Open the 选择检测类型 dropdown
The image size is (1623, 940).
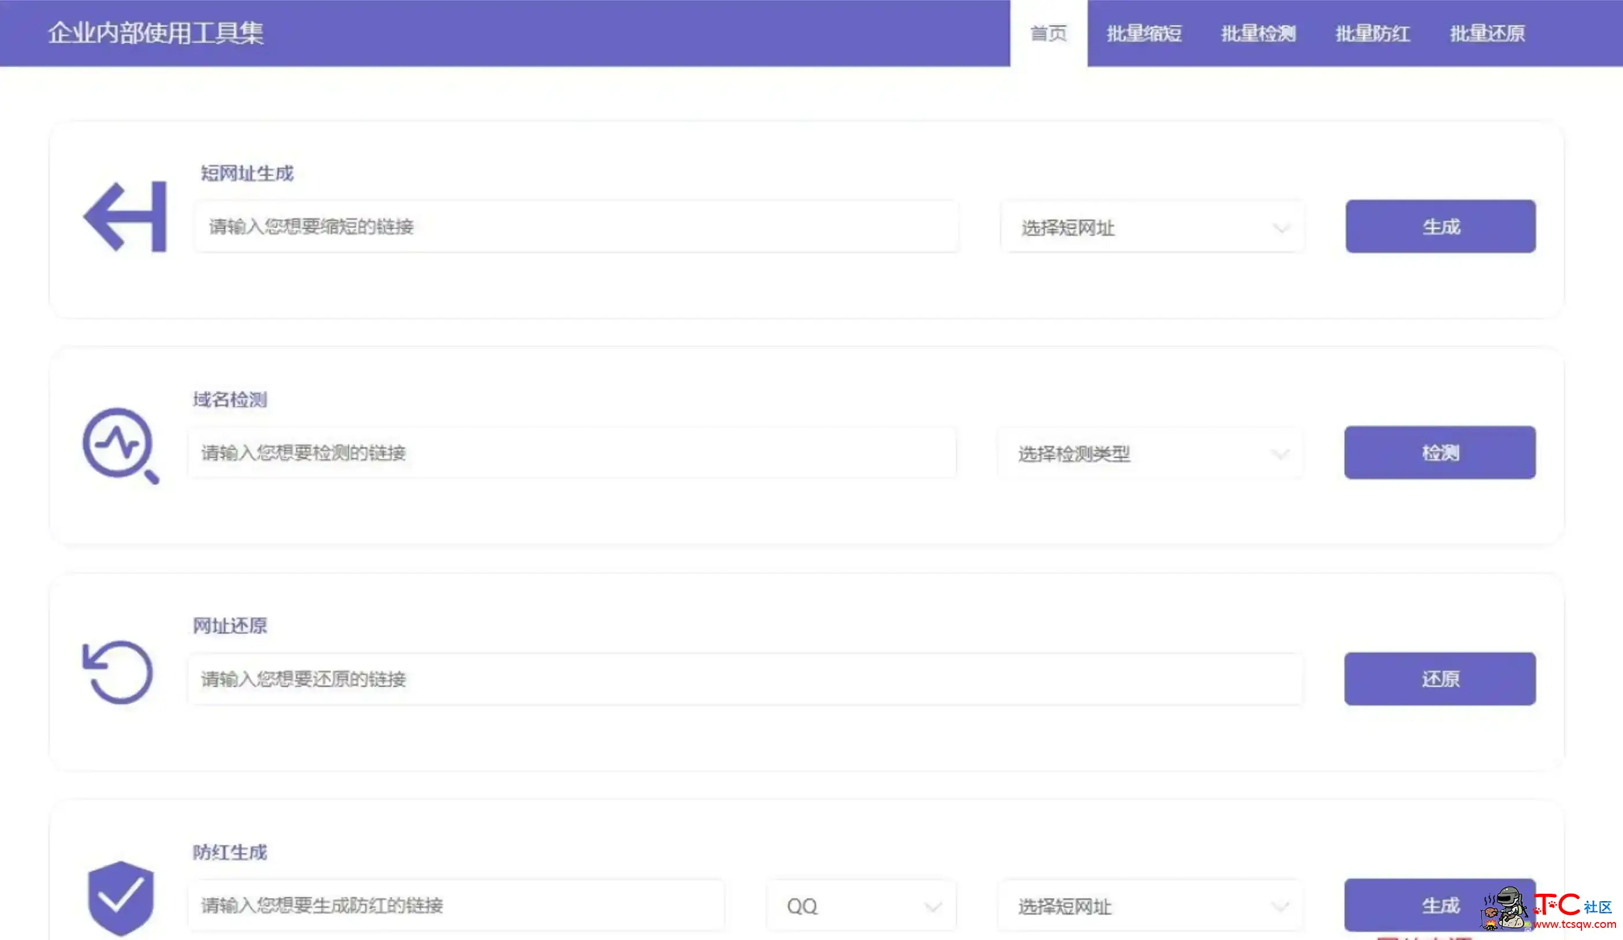(x=1150, y=453)
